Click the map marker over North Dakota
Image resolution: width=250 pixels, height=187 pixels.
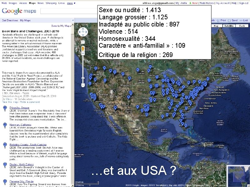click(x=138, y=70)
